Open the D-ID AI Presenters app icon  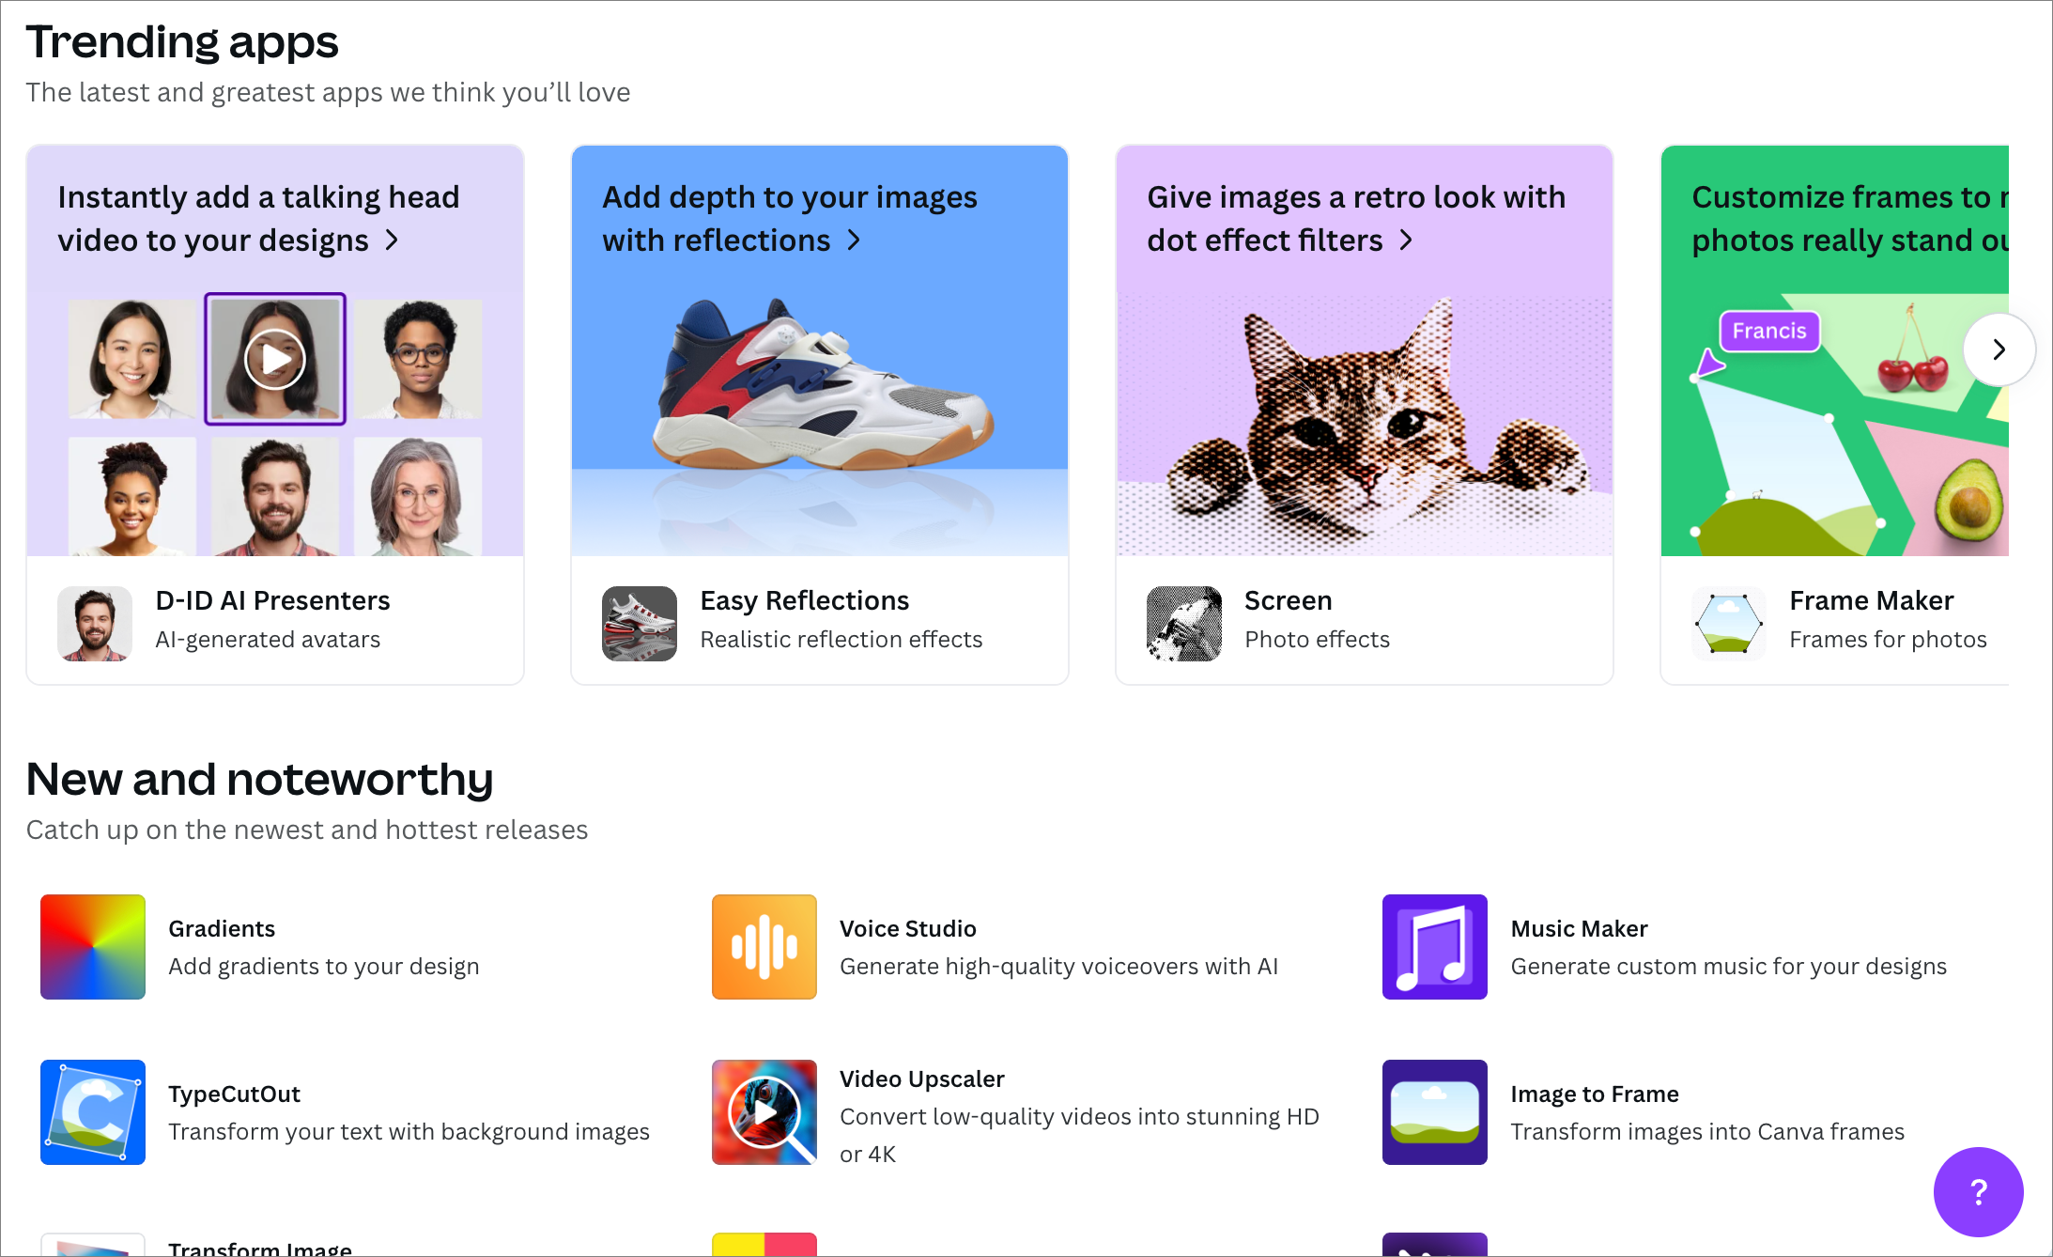point(95,624)
